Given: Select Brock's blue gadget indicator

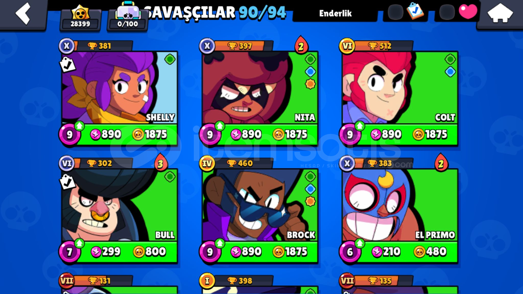Looking at the screenshot, I should (x=310, y=189).
